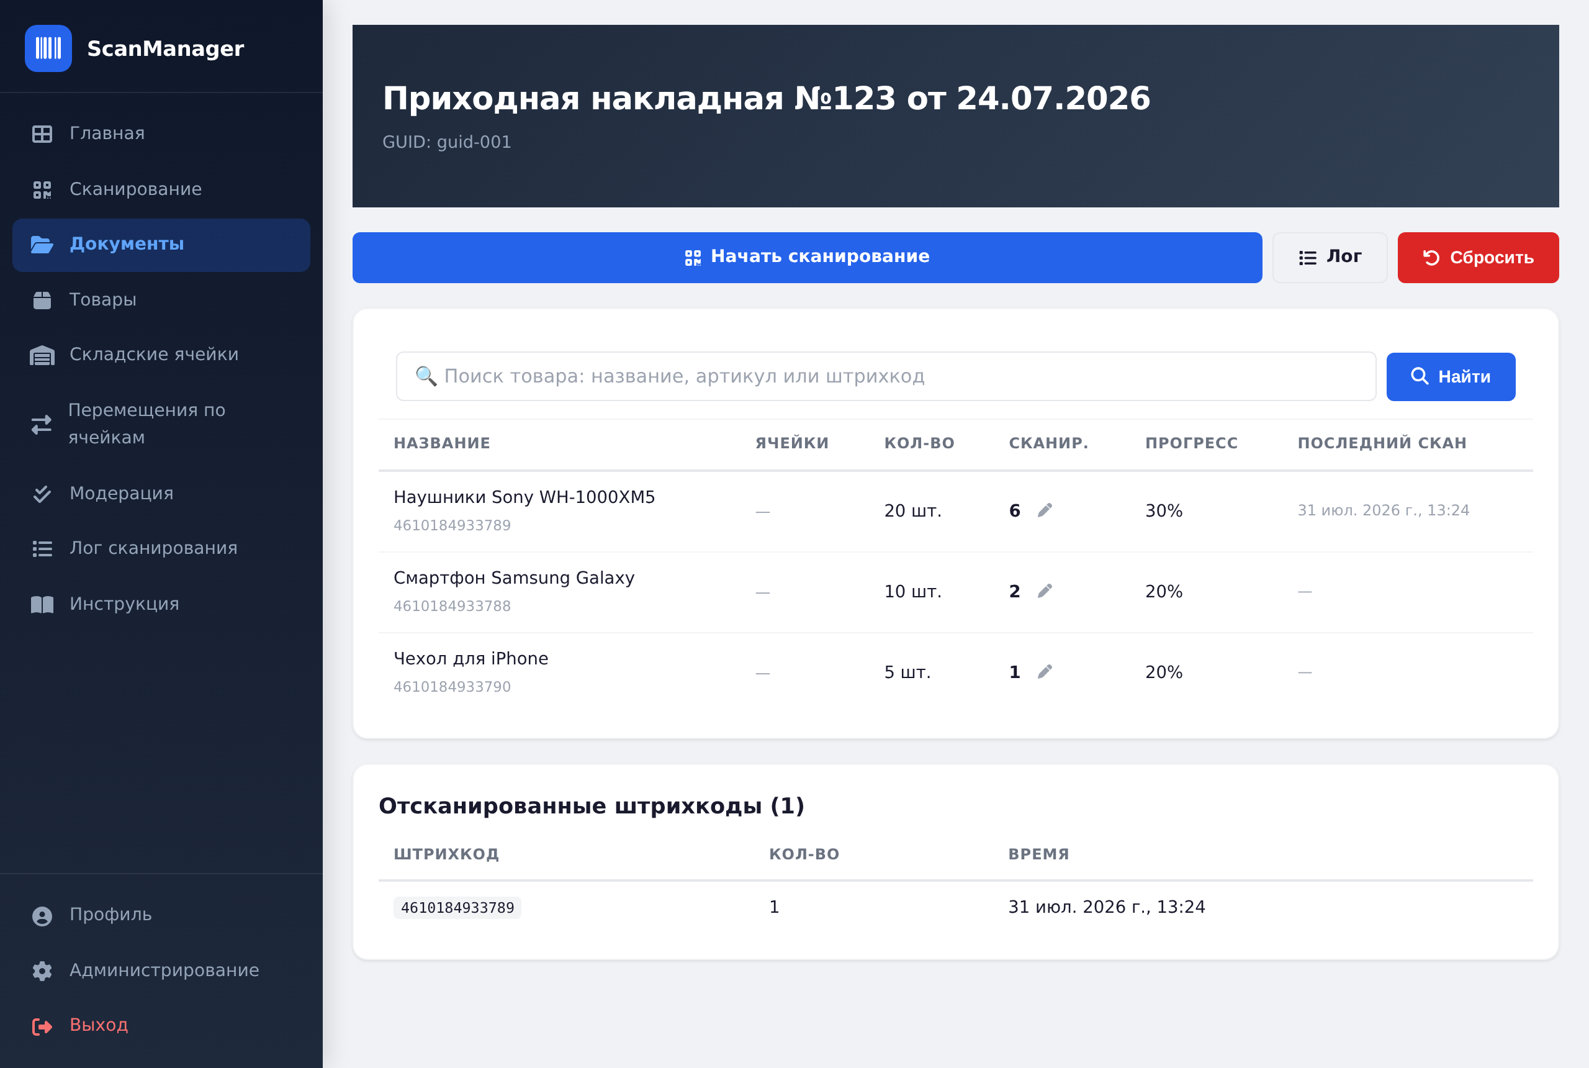This screenshot has width=1589, height=1068.
Task: Open Администрирование settings
Action: (x=161, y=971)
